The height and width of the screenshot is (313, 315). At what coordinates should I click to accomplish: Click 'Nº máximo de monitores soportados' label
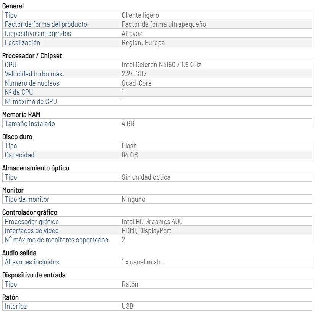tap(57, 240)
